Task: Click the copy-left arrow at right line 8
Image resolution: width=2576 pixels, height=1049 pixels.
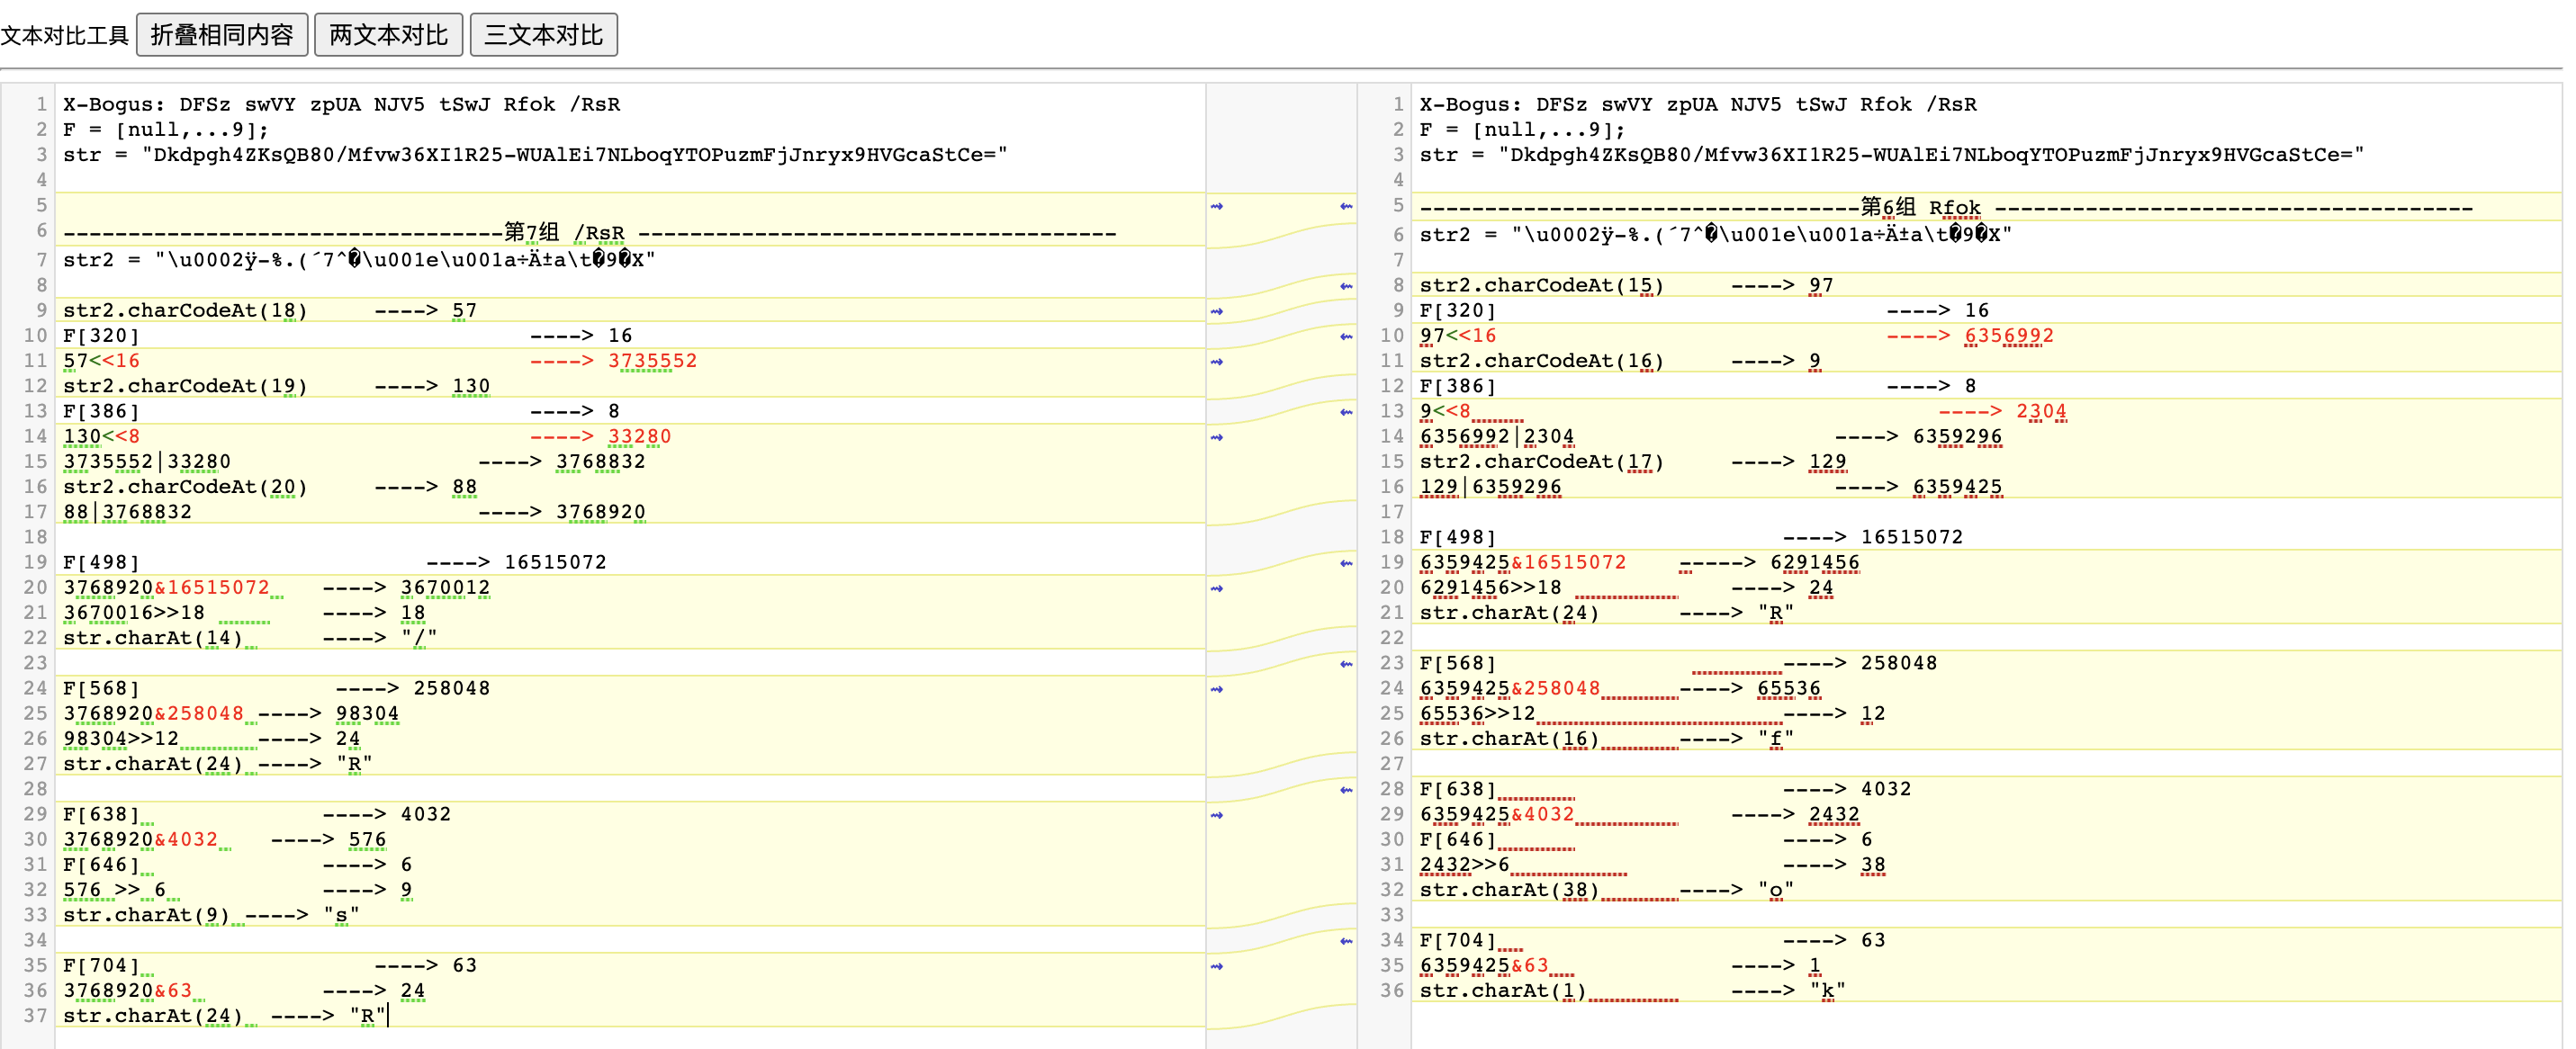Action: [x=1346, y=286]
